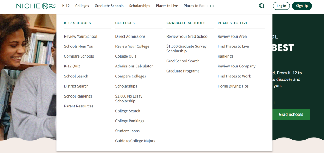This screenshot has height=153, width=324.
Task: Click the Sign Up button
Action: click(302, 6)
